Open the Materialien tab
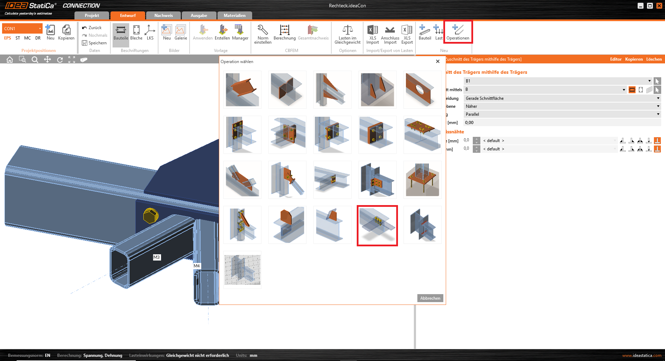Image resolution: width=665 pixels, height=361 pixels. [x=234, y=16]
